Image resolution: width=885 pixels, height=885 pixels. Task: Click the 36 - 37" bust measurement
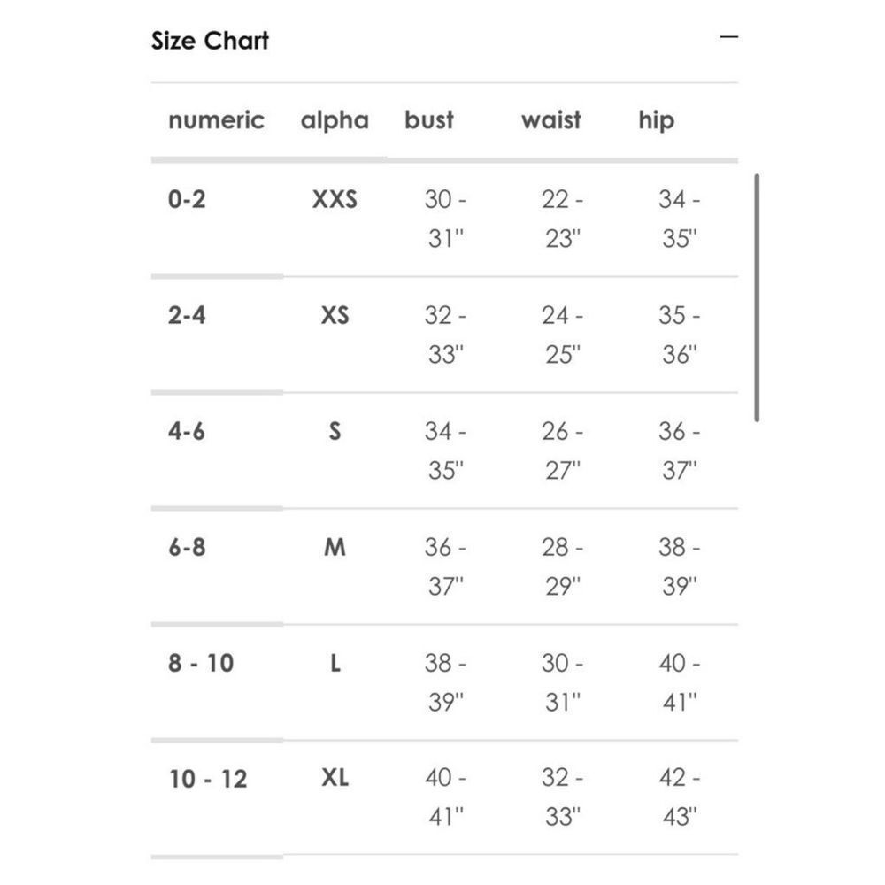click(446, 566)
